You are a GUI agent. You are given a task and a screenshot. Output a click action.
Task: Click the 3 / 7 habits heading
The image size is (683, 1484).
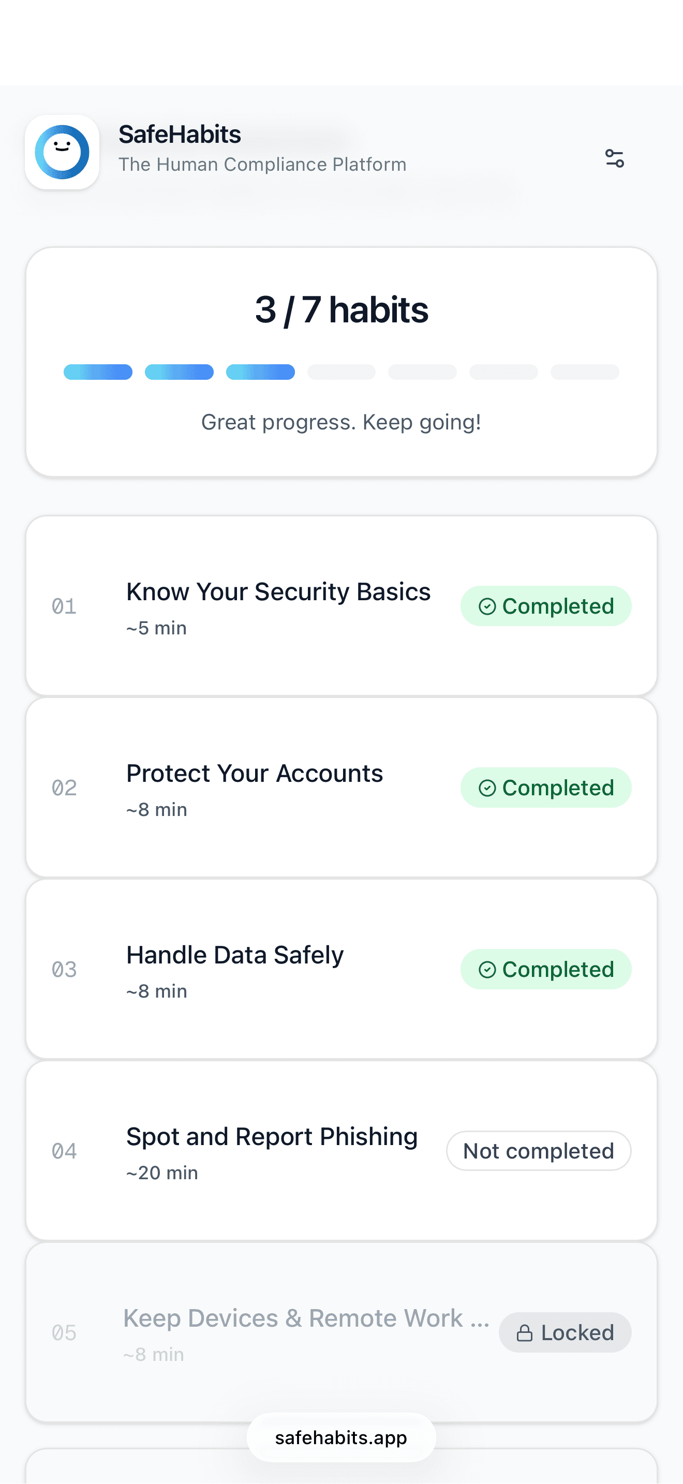coord(341,310)
